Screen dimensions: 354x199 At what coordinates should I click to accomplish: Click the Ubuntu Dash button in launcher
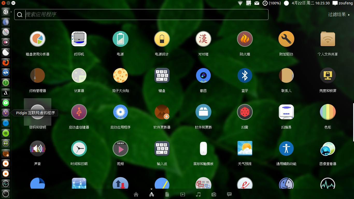[x=6, y=12]
